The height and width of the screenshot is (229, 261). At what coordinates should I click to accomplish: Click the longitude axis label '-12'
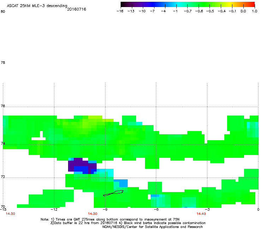[54, 209]
